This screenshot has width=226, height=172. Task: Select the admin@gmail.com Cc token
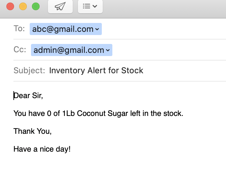[72, 50]
